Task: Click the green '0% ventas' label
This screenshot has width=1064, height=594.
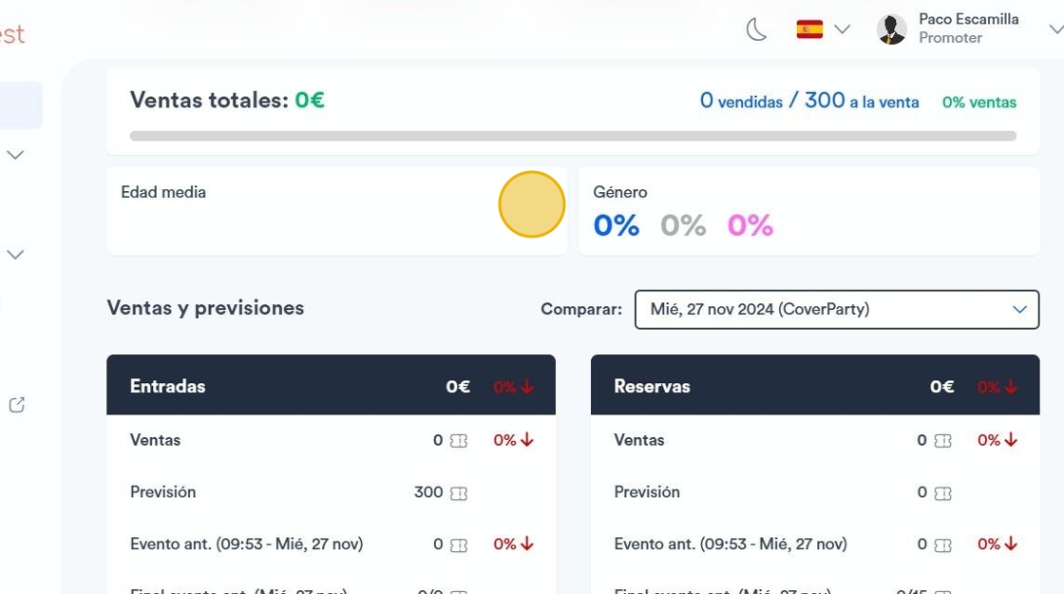Action: pyautogui.click(x=979, y=103)
